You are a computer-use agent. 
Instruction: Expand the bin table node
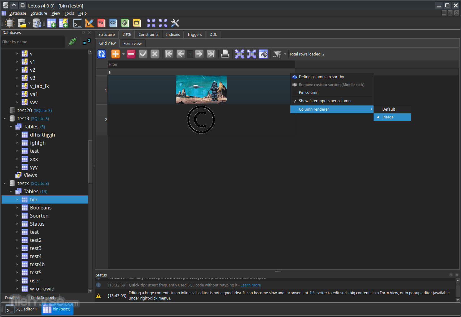coord(17,199)
